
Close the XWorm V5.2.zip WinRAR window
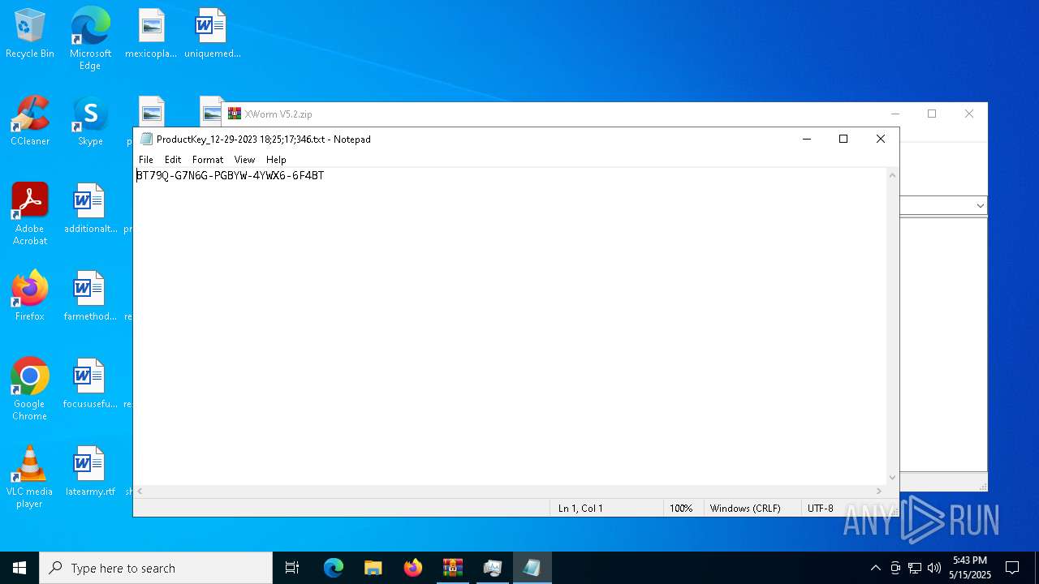969,114
